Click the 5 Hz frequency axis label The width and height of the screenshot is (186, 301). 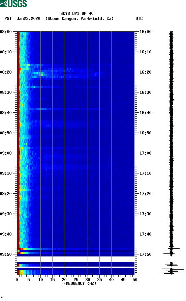click(x=29, y=280)
